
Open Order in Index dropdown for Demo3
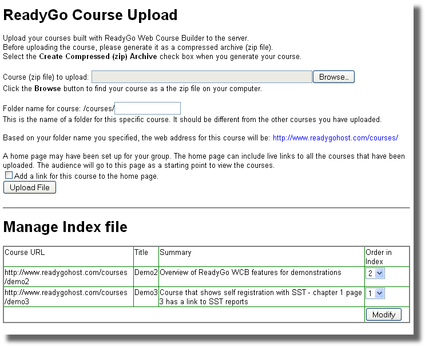click(x=375, y=293)
